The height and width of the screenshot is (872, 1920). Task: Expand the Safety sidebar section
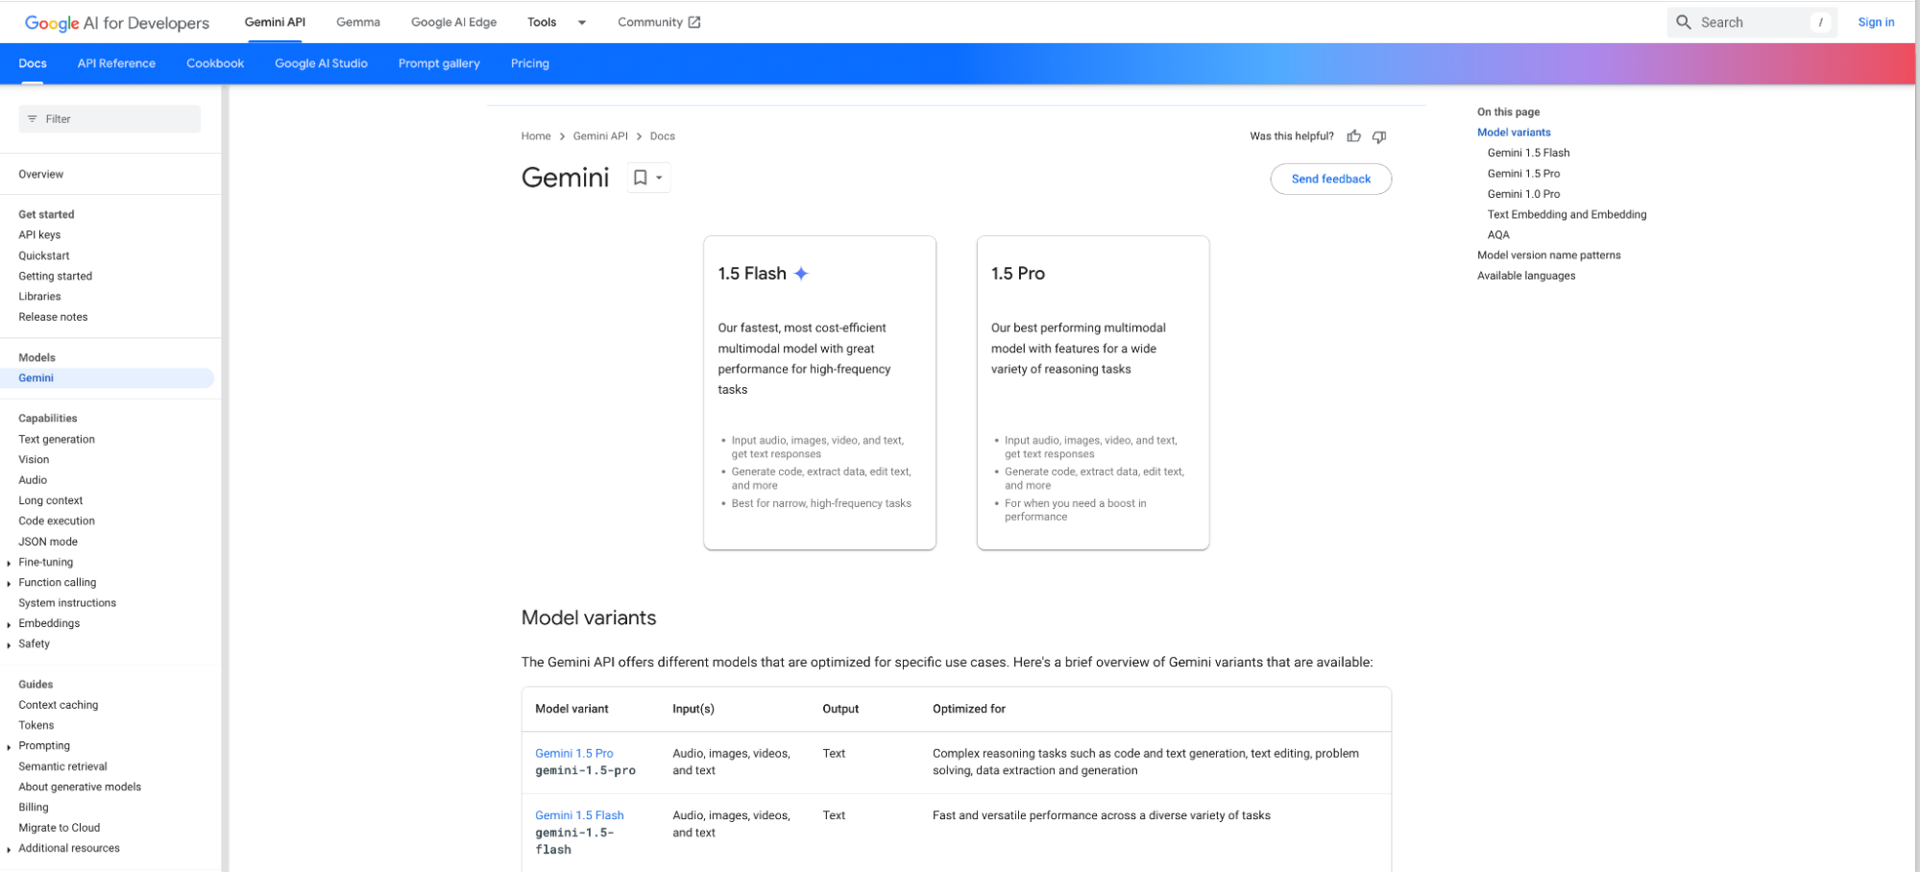(x=9, y=644)
